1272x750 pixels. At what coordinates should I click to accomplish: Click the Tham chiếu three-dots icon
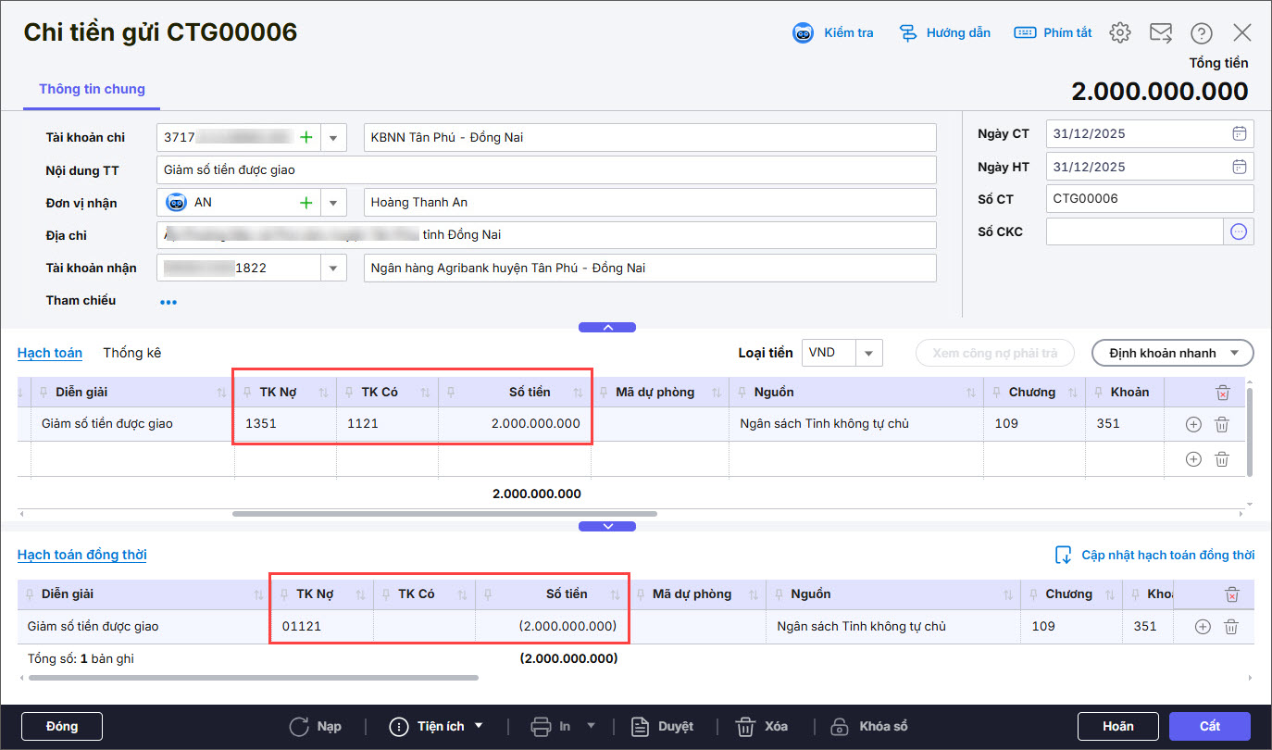pyautogui.click(x=168, y=302)
